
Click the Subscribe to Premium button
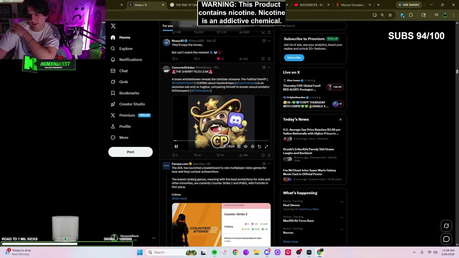tap(294, 58)
